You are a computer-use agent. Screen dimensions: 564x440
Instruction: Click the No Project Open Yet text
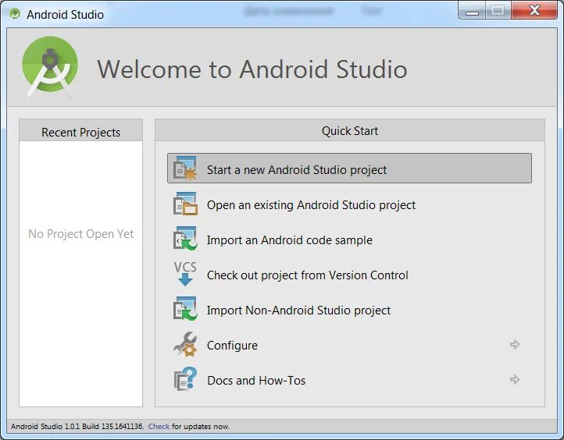pos(81,234)
